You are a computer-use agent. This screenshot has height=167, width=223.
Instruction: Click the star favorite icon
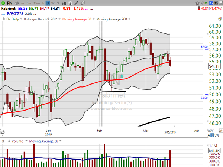pos(197,3)
